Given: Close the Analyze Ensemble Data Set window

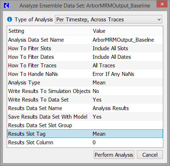Looking at the screenshot, I should pos(162,4).
